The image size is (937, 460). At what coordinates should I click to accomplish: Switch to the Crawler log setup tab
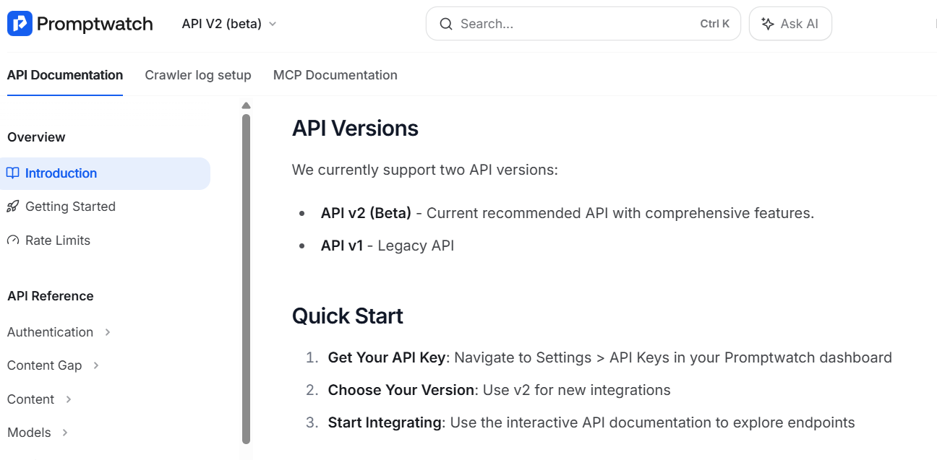click(x=197, y=74)
